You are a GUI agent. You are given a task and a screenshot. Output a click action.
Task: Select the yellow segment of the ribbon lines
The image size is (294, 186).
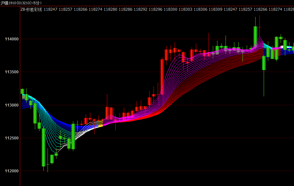click(100, 124)
